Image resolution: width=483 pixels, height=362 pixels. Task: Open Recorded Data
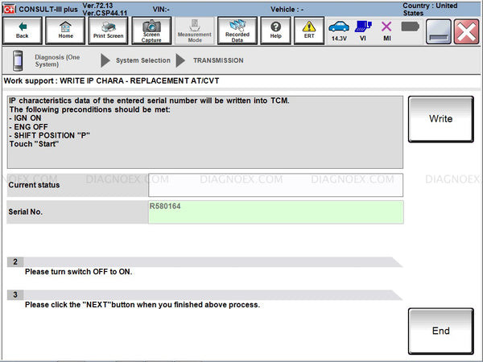coord(237,31)
